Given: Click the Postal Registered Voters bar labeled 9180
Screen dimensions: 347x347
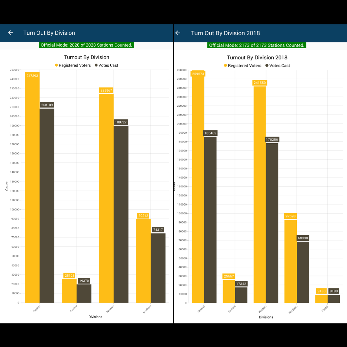Looking at the screenshot, I should [x=321, y=299].
